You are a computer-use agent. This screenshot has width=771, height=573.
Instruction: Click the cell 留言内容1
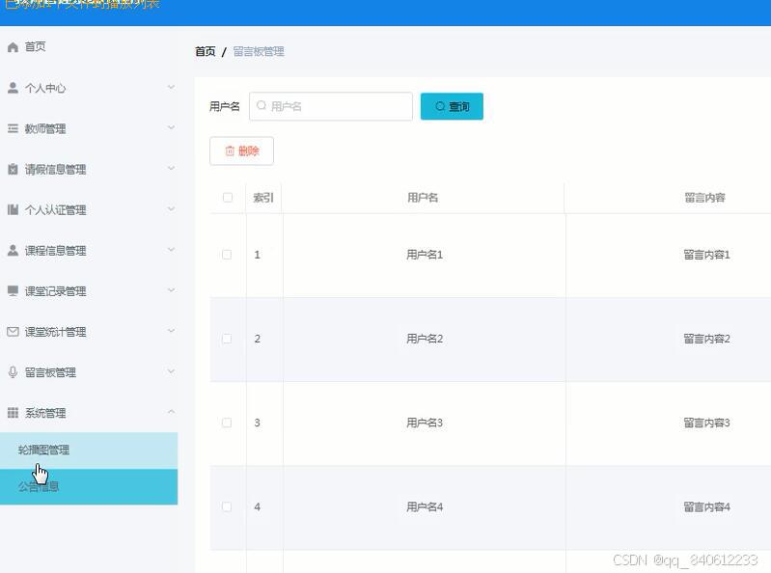point(707,255)
